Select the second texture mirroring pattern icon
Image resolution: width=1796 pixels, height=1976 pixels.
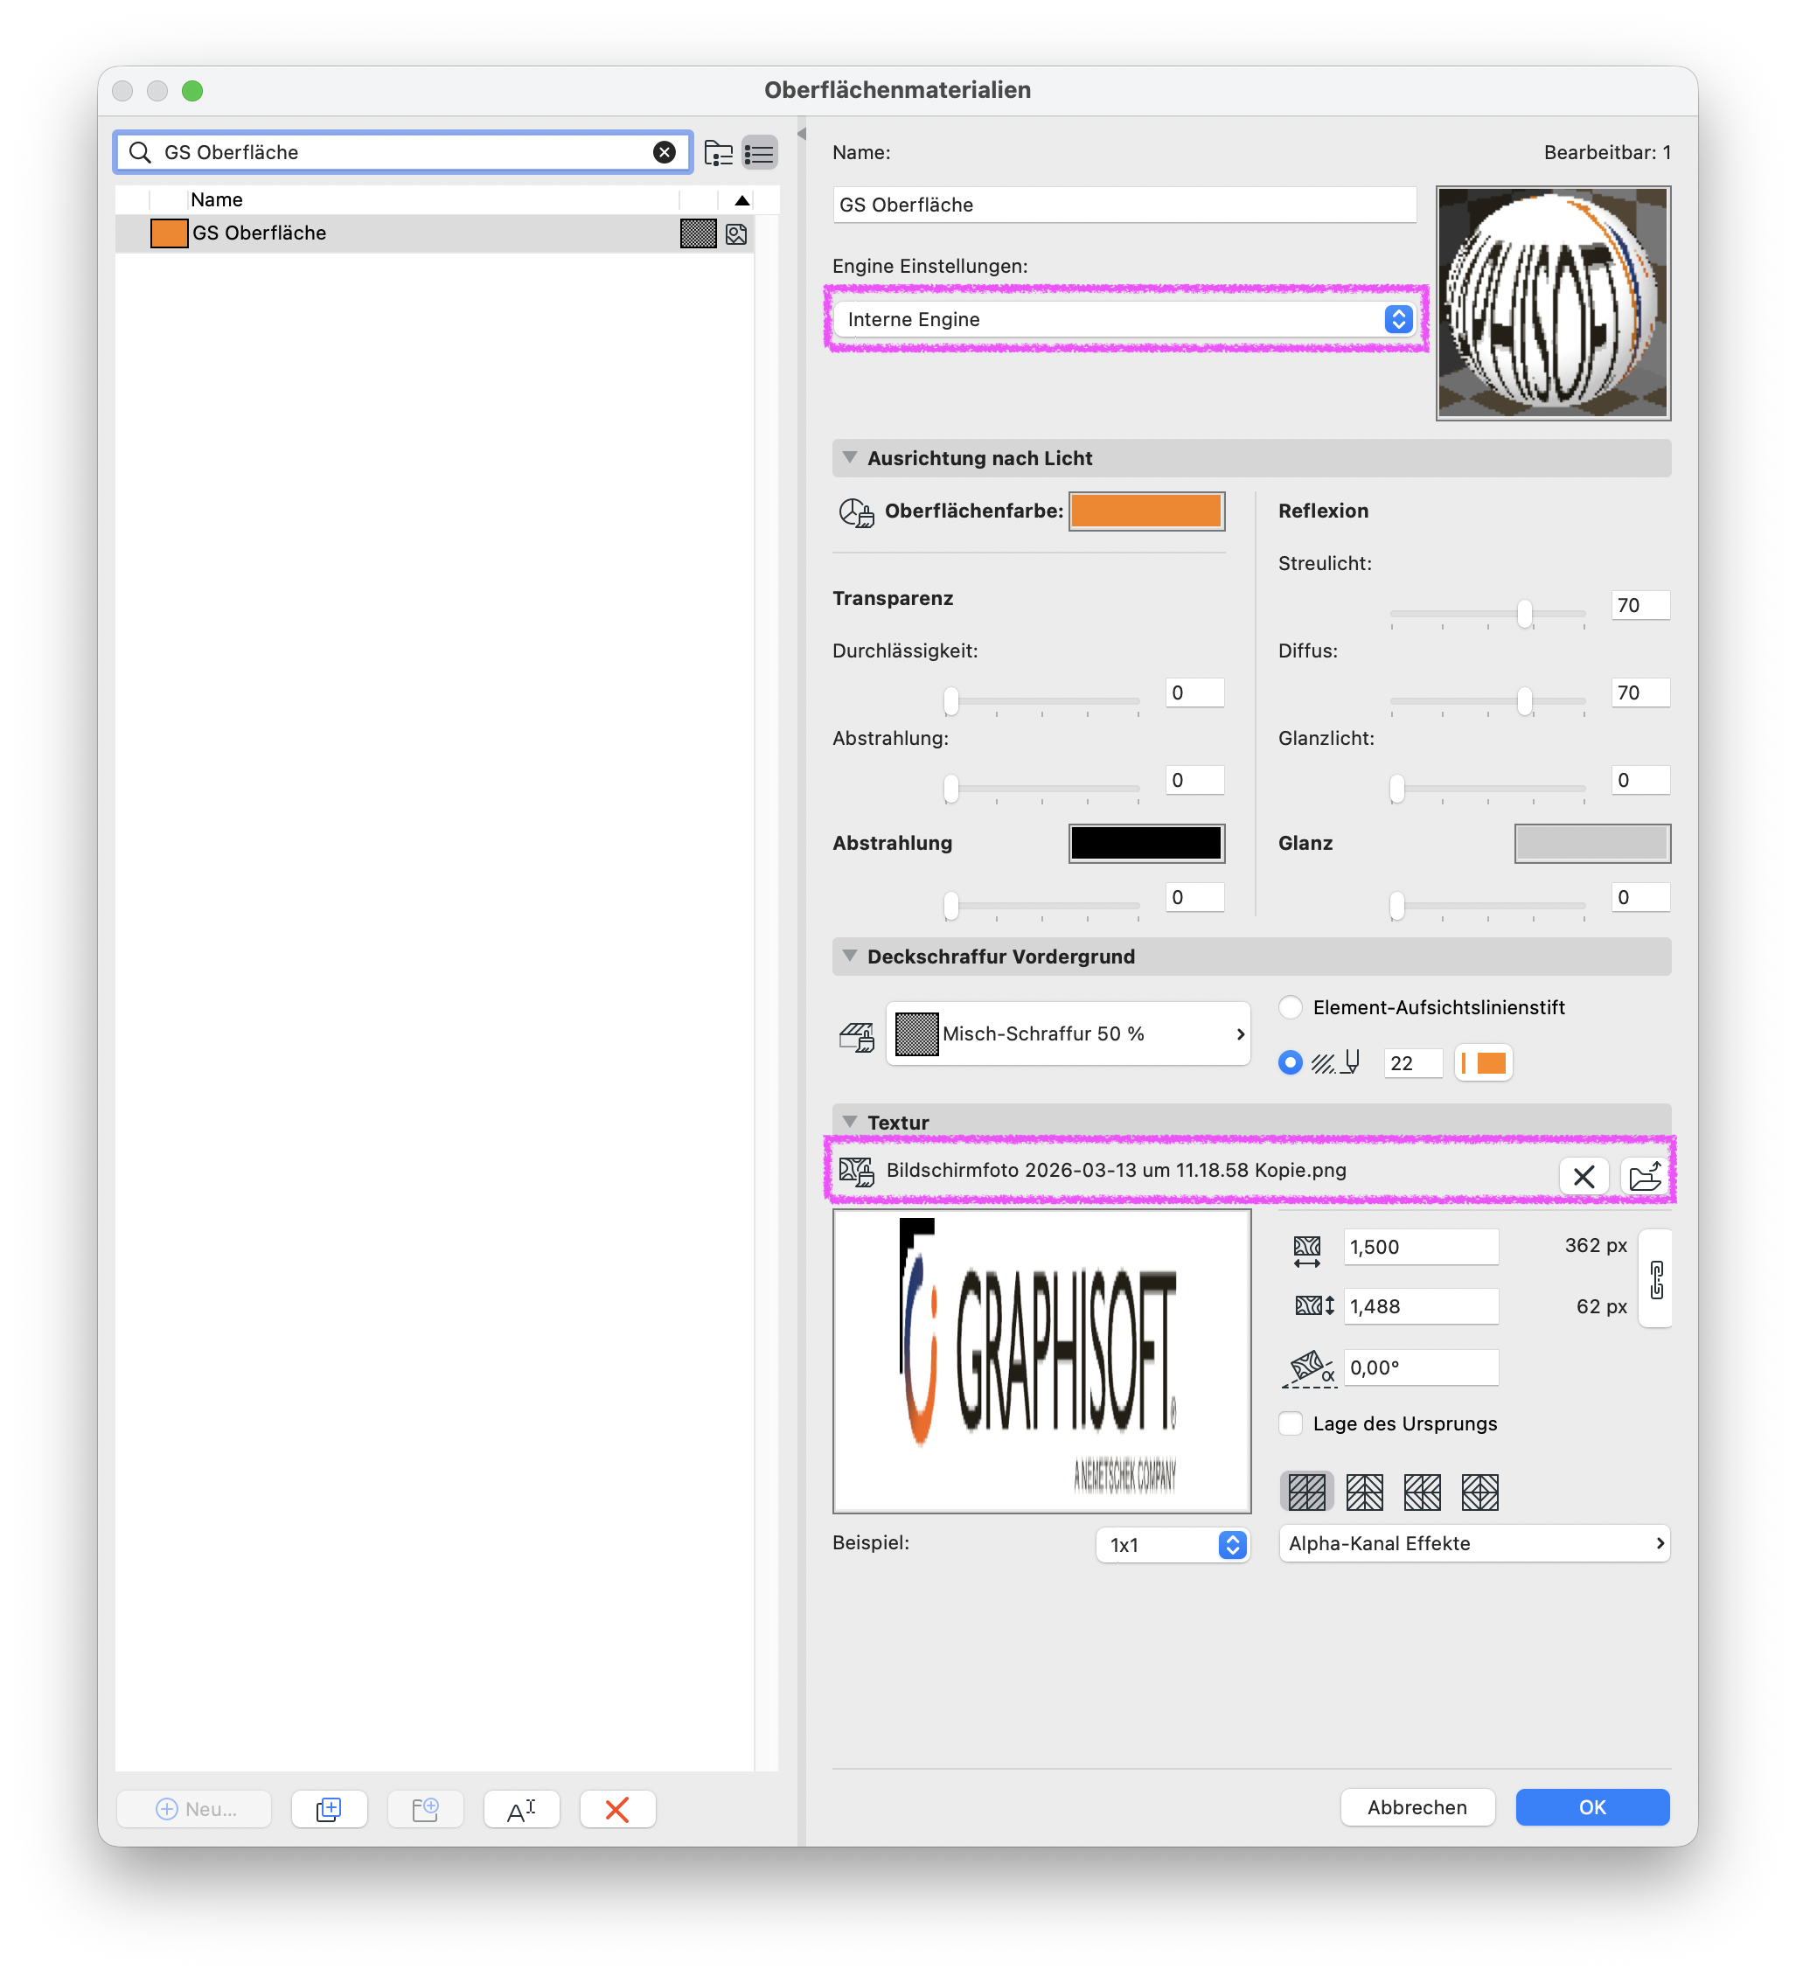coord(1365,1492)
